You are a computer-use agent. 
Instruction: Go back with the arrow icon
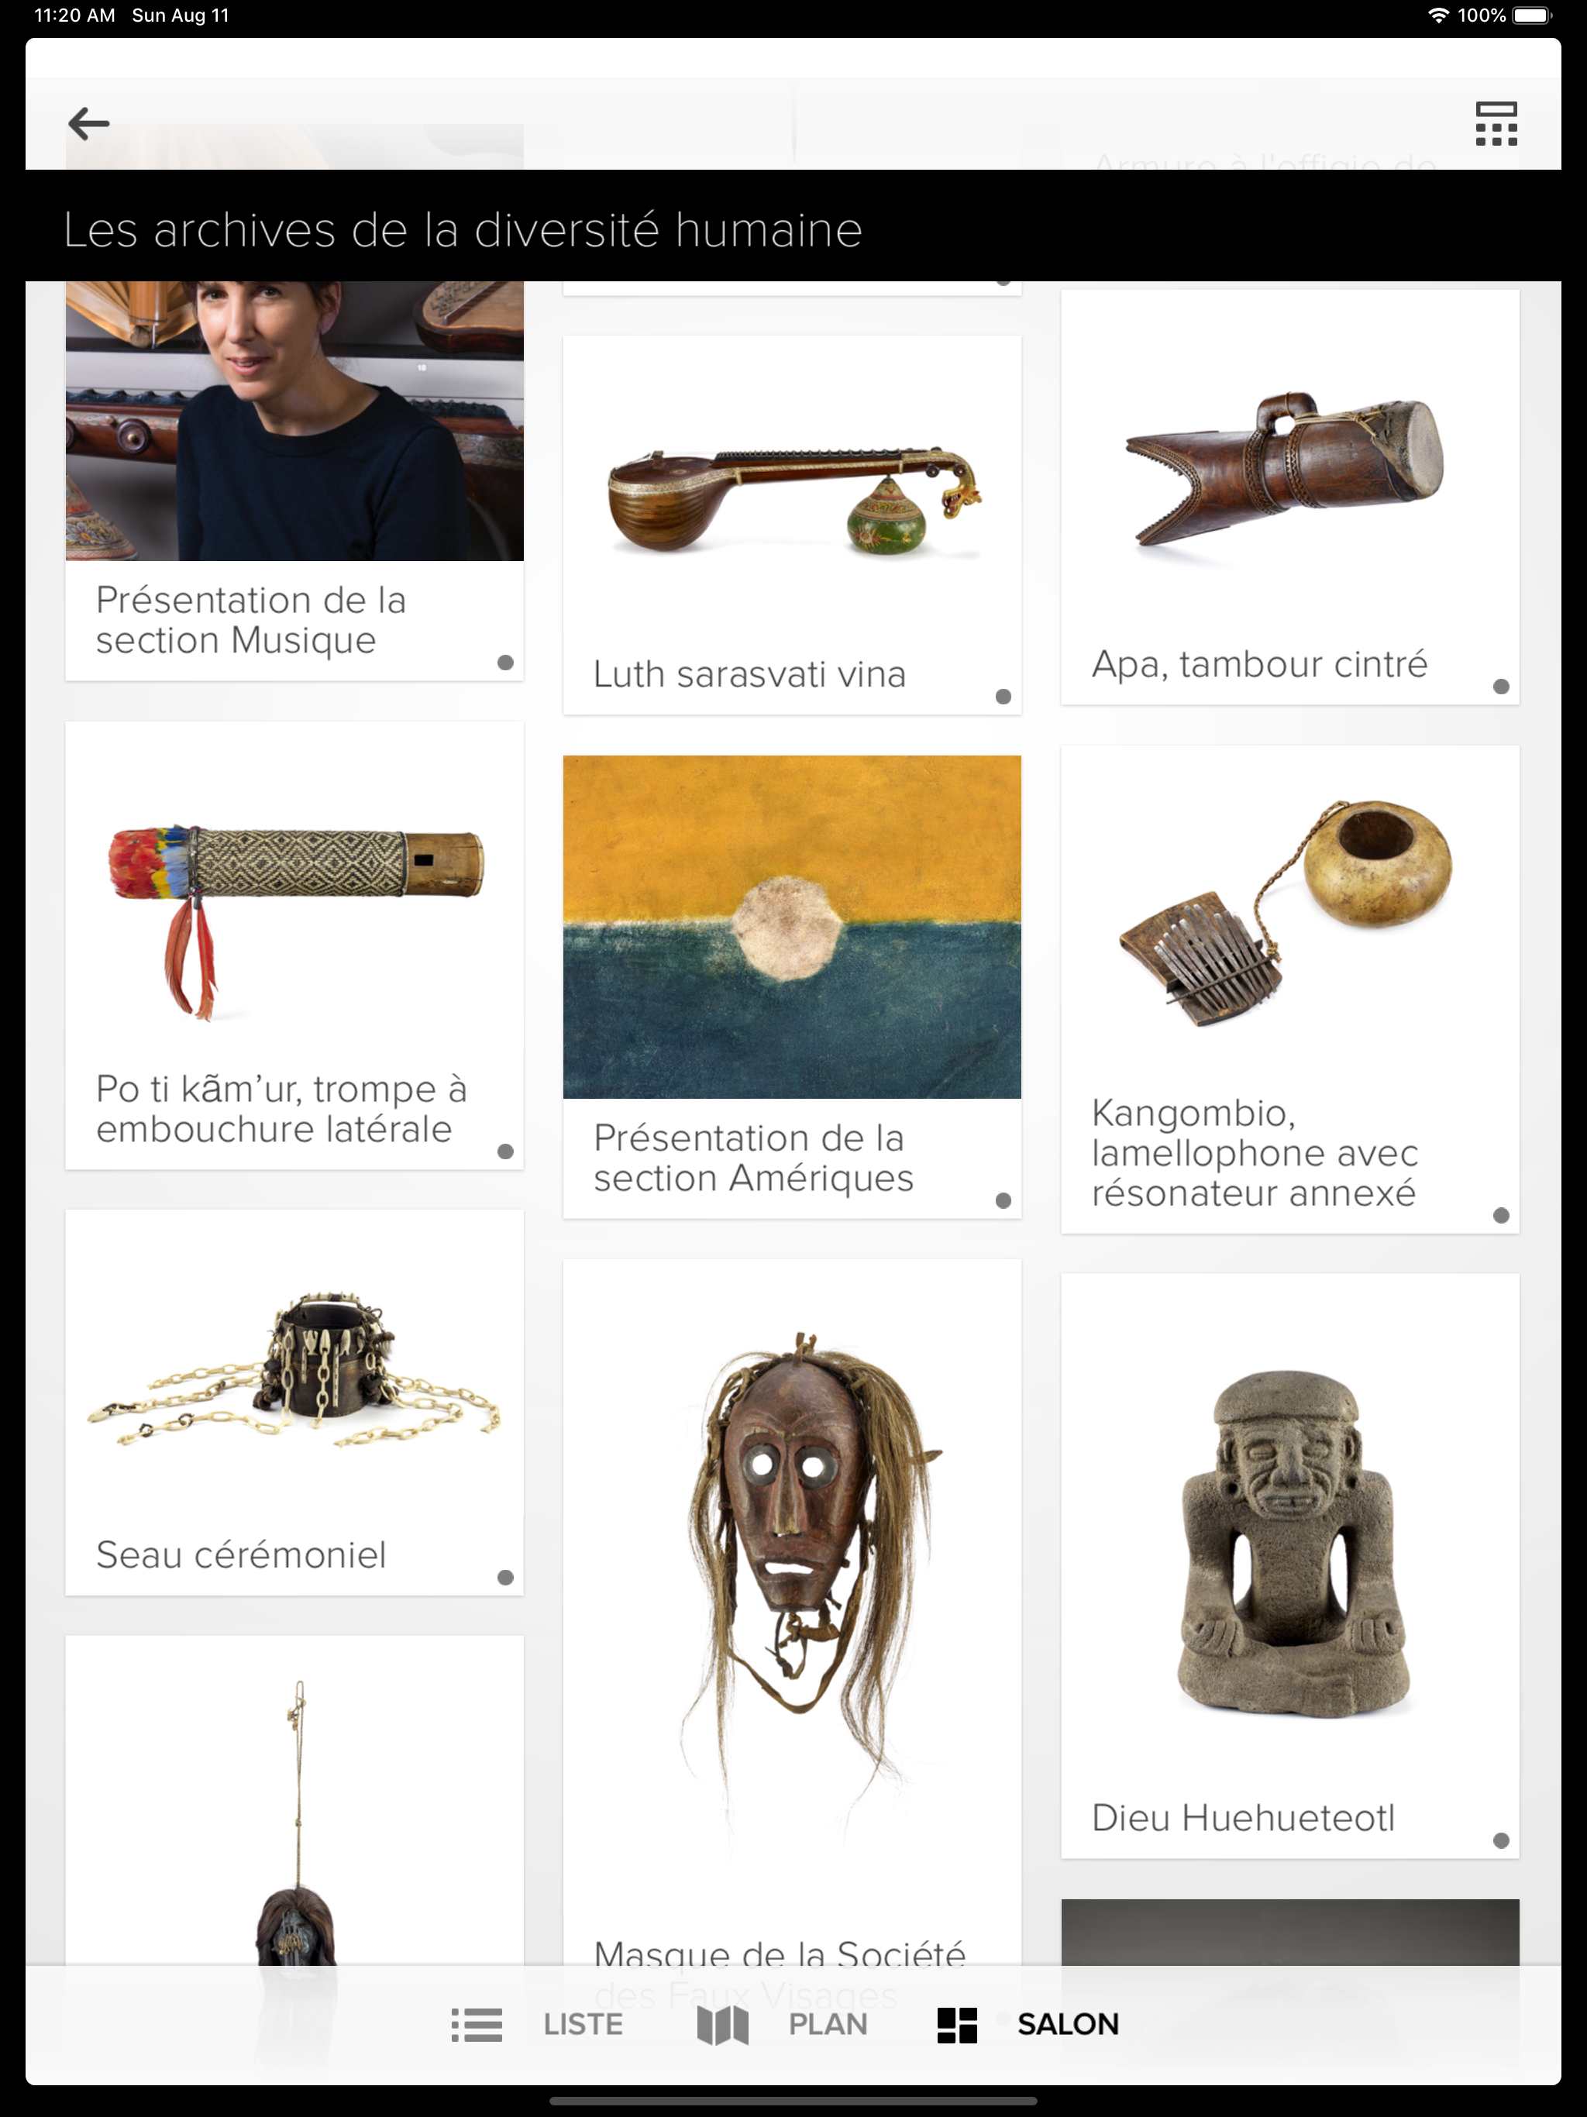click(89, 123)
